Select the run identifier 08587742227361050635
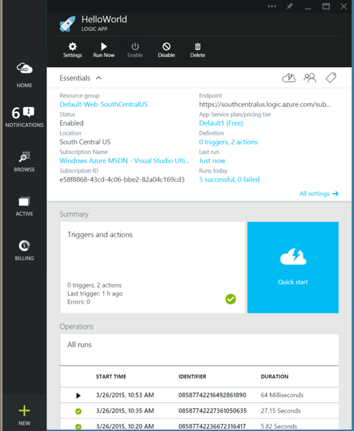 coord(213,411)
